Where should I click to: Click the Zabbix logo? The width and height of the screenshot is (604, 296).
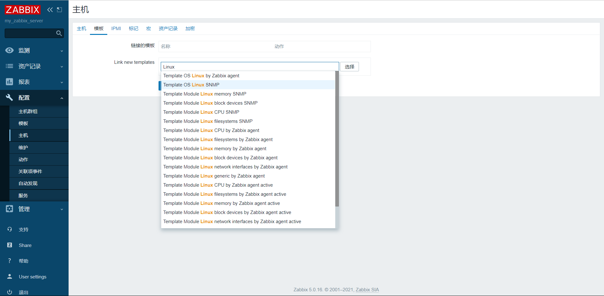(23, 10)
